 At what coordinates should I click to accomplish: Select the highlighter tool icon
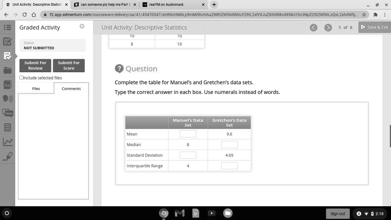(x=7, y=156)
